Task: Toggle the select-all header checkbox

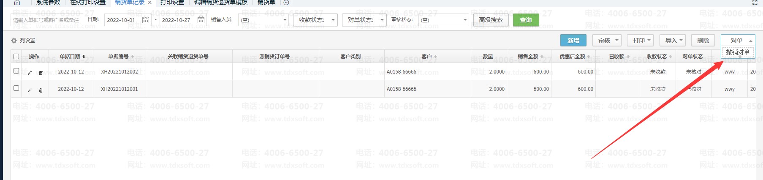Action: click(x=16, y=56)
